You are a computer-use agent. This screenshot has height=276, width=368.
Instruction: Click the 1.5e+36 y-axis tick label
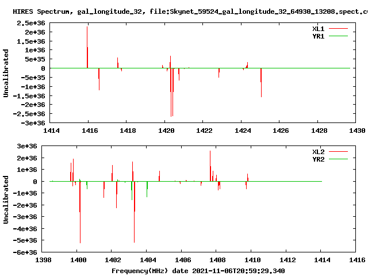pos(30,41)
